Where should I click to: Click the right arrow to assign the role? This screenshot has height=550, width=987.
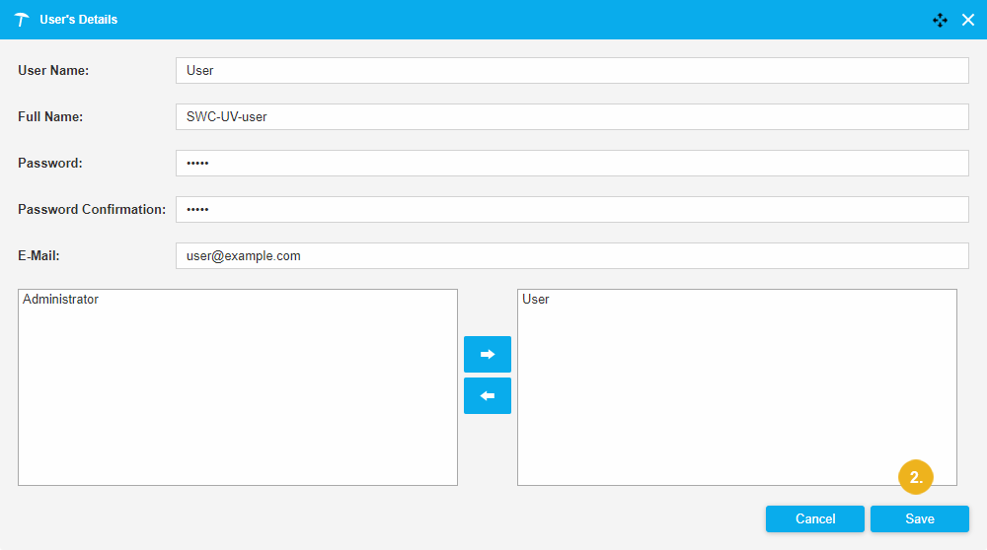(x=487, y=354)
